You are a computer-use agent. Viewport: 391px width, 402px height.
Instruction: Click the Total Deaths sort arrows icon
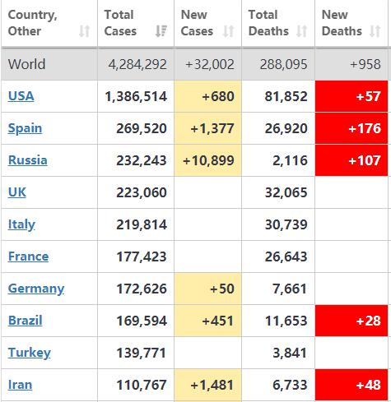click(301, 31)
